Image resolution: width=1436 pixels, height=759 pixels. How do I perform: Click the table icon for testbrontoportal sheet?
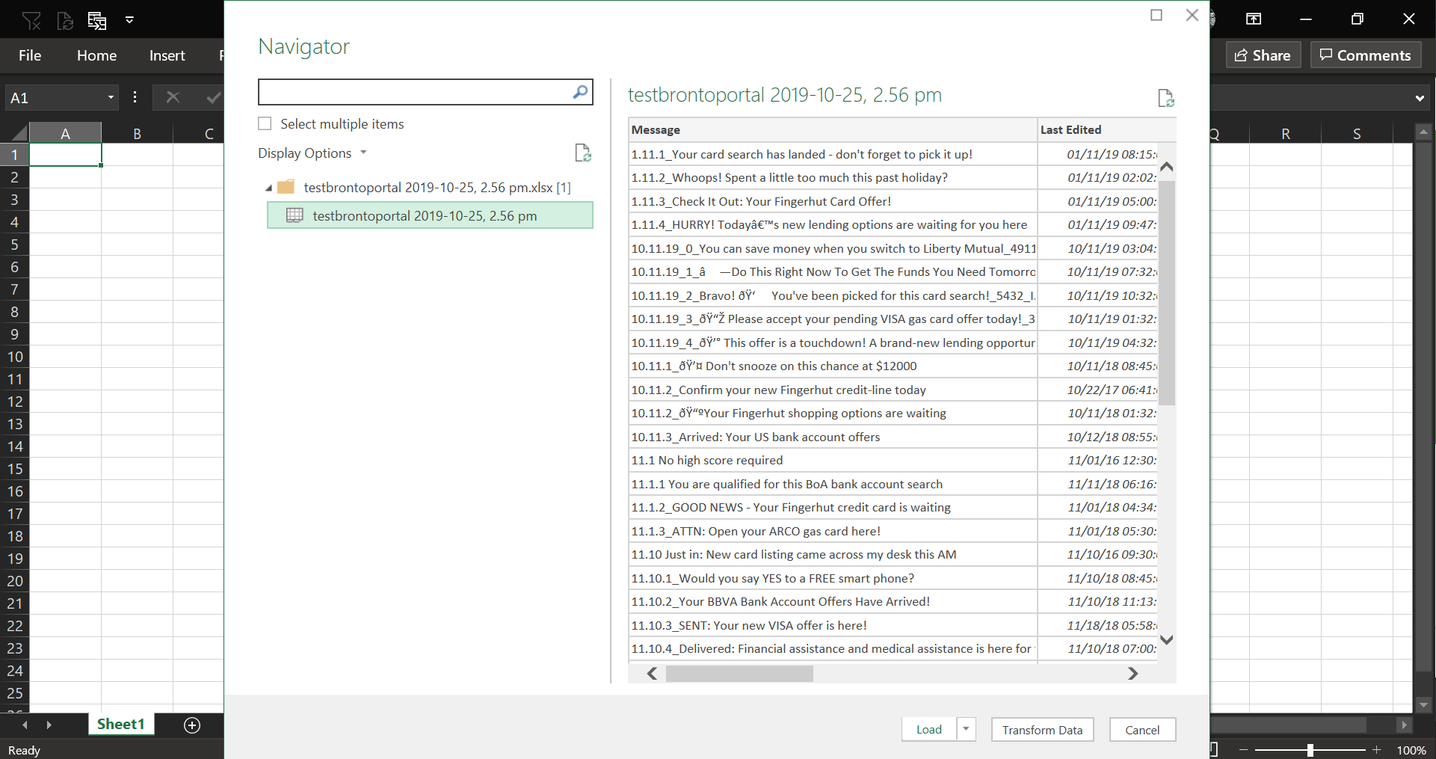click(x=295, y=215)
